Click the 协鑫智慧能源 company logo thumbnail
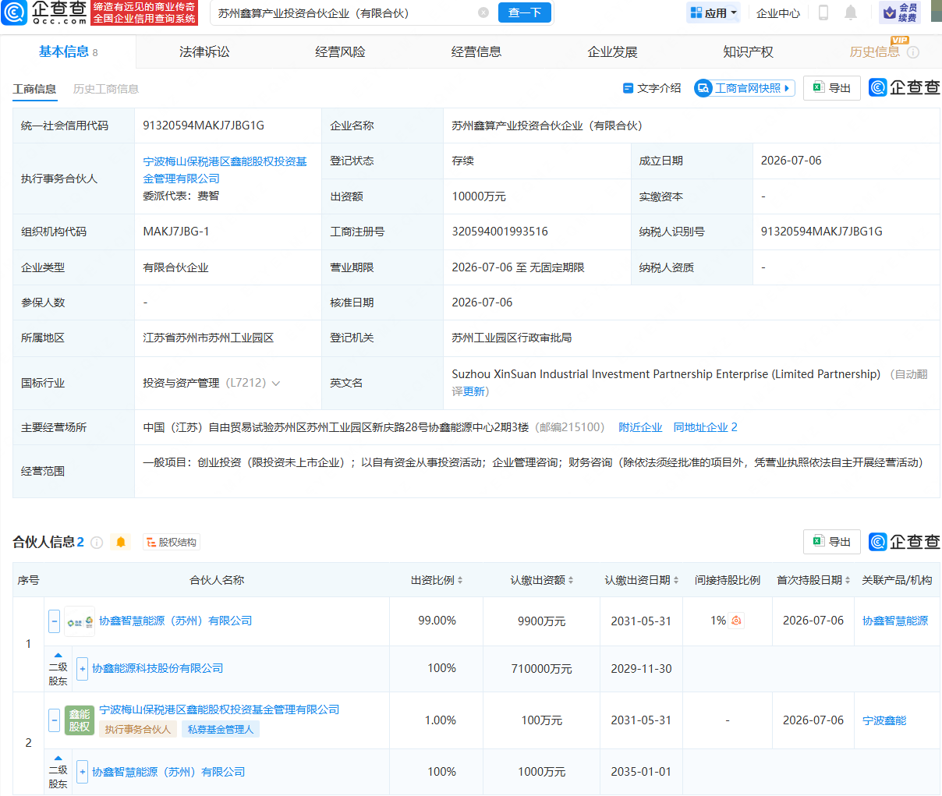This screenshot has height=796, width=942. pos(80,621)
